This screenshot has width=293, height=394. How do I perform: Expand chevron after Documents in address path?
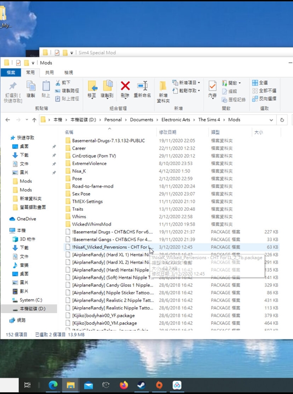(x=157, y=120)
